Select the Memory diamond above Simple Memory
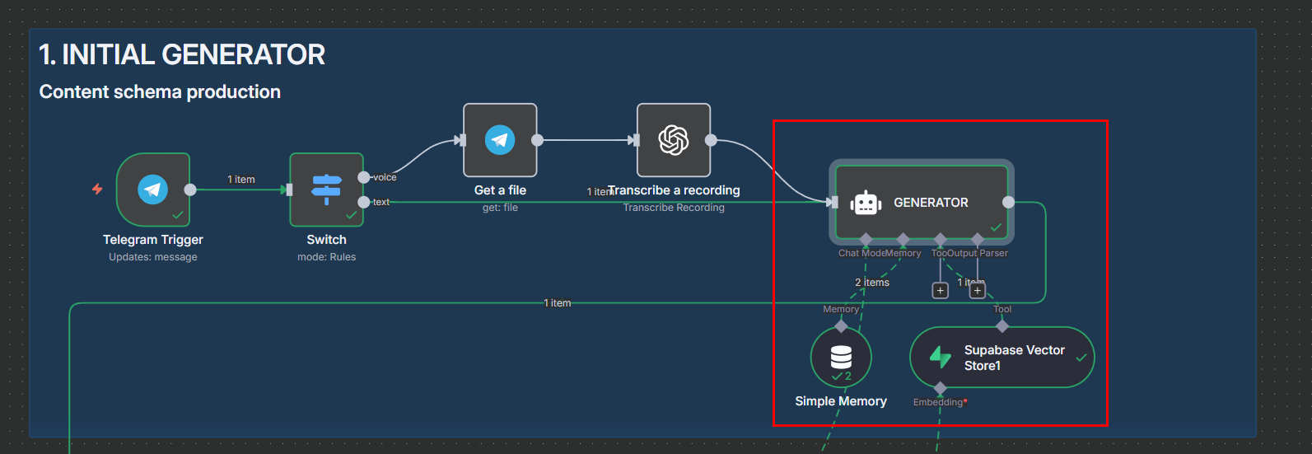 tap(841, 326)
